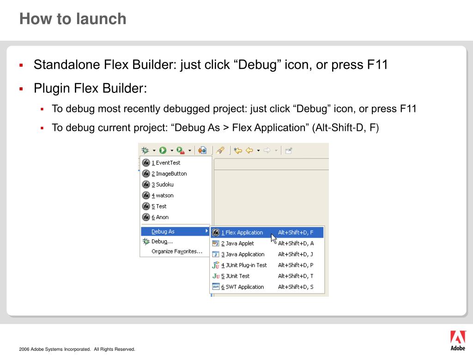Image resolution: width=473 pixels, height=355 pixels.
Task: Click the Alt+Shift+D, J shortcut text
Action: [x=295, y=254]
